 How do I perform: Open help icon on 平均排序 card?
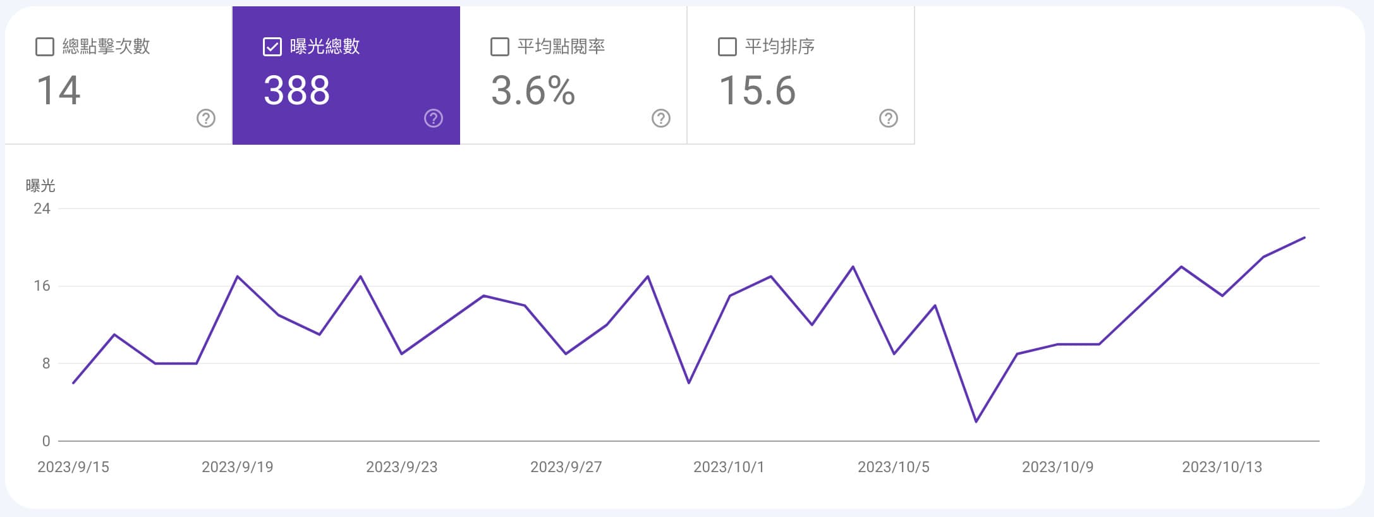coord(889,118)
